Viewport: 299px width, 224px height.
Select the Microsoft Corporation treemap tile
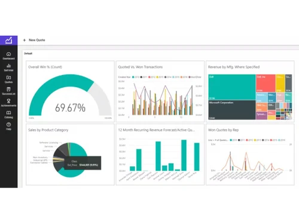coord(232,110)
